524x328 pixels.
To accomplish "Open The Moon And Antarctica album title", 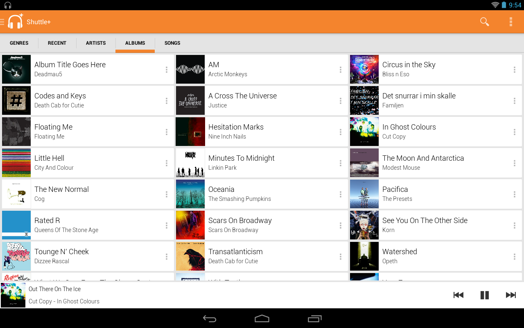I will (423, 158).
